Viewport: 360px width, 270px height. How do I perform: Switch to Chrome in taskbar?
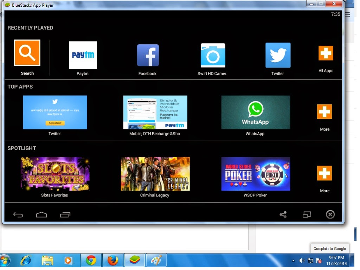click(91, 261)
